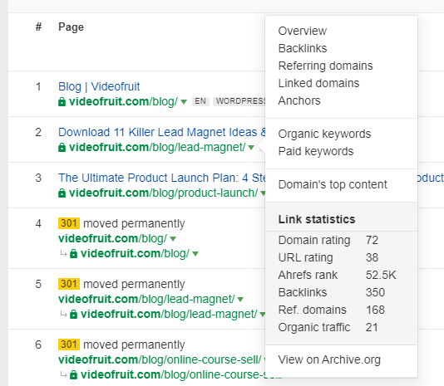Click the padlock icon before the product-launch URL

(x=62, y=193)
